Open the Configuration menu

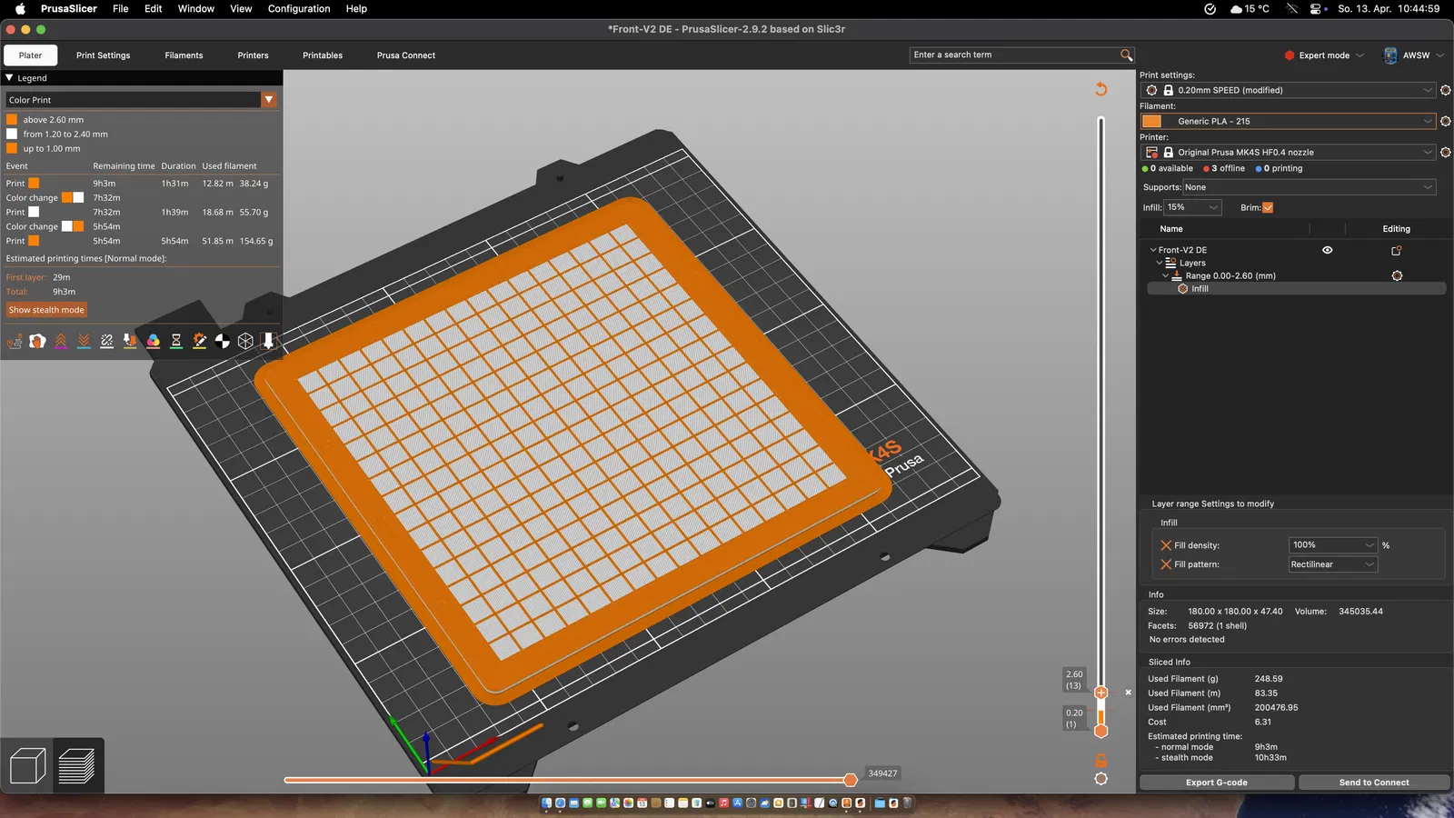click(299, 8)
